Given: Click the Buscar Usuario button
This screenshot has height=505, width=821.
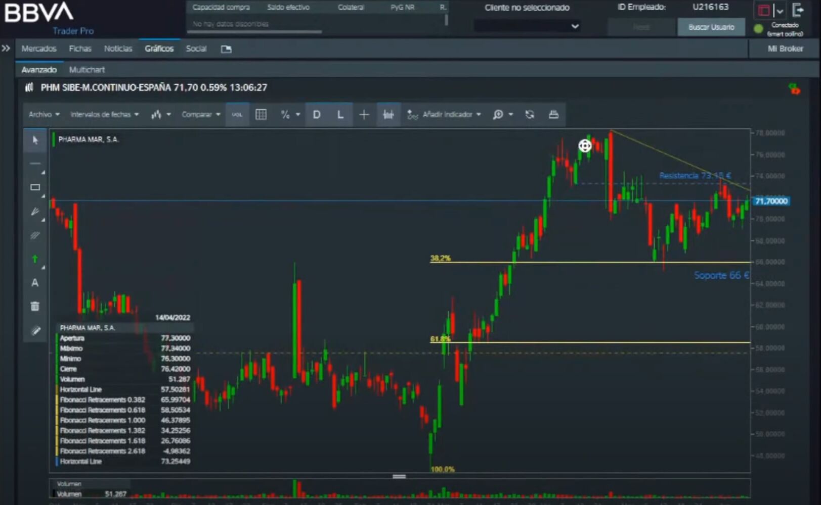Looking at the screenshot, I should coord(711,27).
